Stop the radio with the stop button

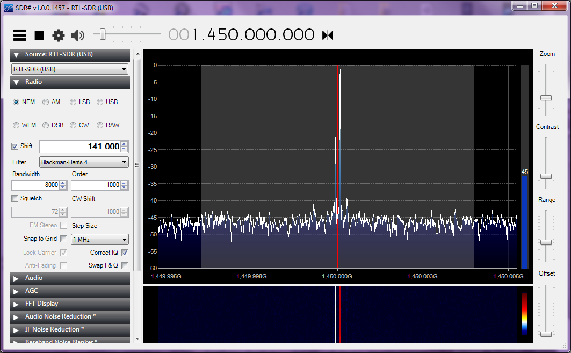coord(39,35)
